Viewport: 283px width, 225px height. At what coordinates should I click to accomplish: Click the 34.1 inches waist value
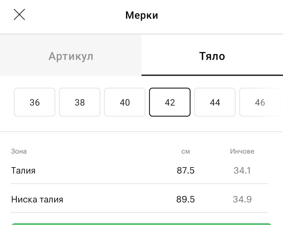tap(242, 170)
